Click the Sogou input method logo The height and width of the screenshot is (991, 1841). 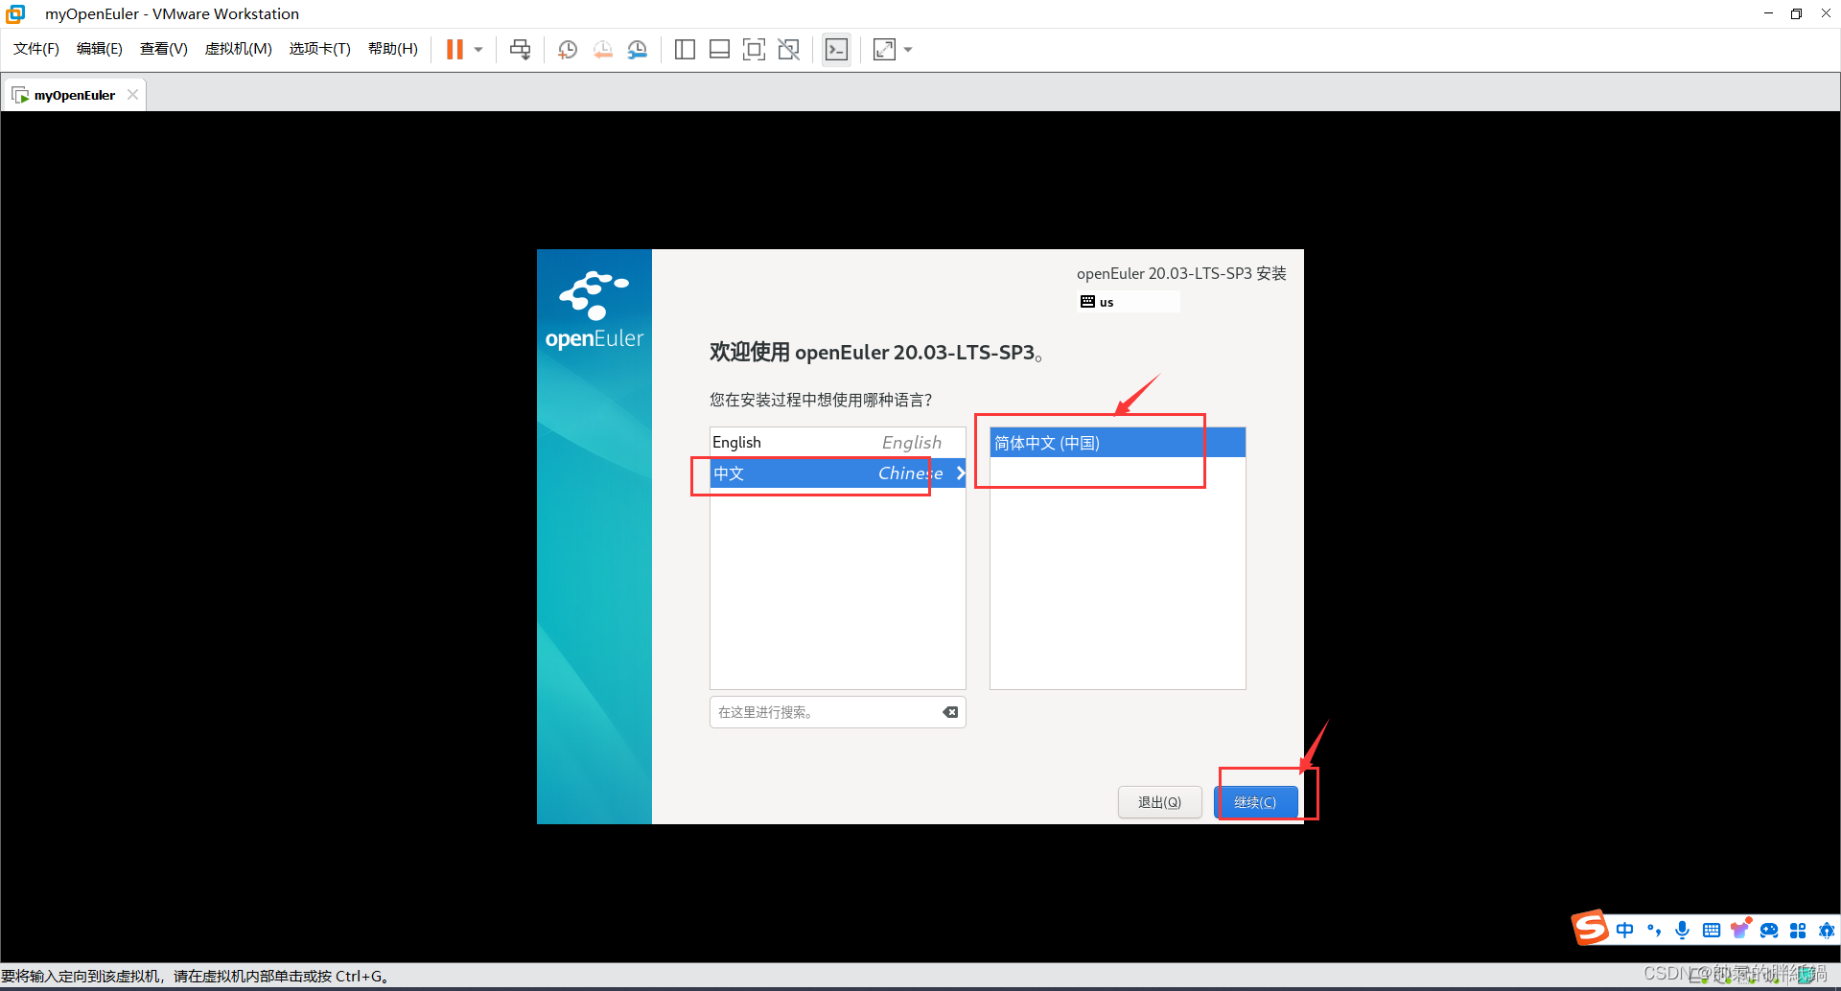[1590, 927]
